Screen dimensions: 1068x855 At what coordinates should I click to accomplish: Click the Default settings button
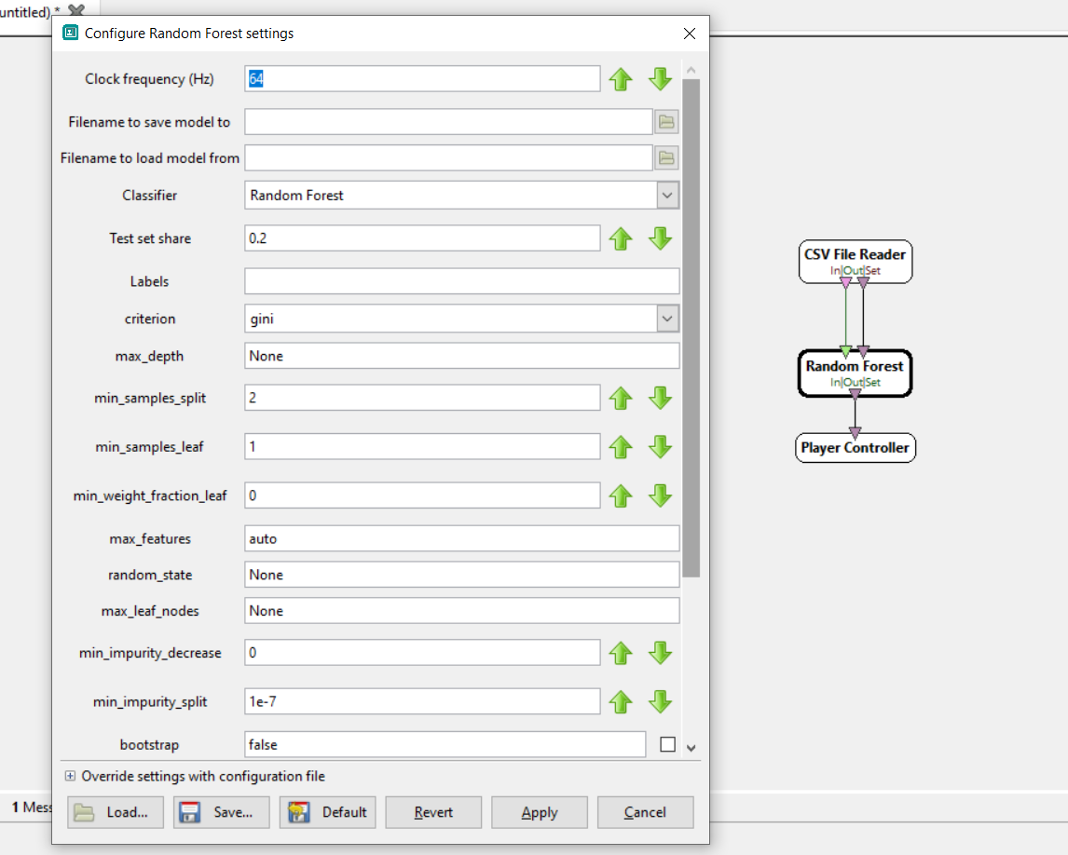coord(327,812)
